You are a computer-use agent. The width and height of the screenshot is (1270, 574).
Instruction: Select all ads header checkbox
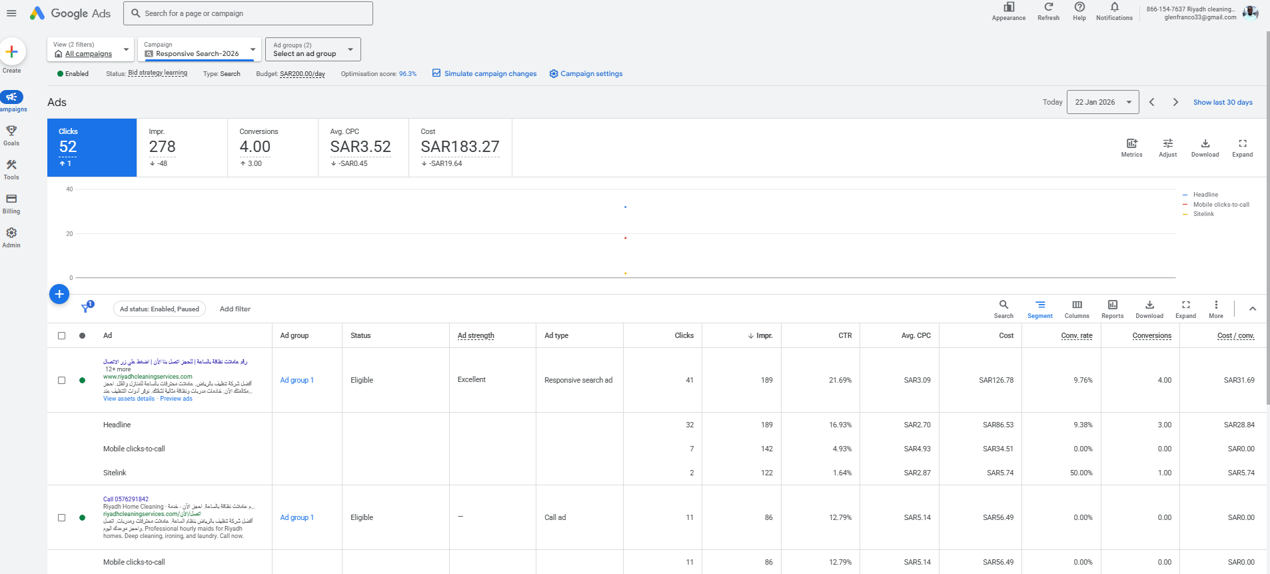pos(62,336)
